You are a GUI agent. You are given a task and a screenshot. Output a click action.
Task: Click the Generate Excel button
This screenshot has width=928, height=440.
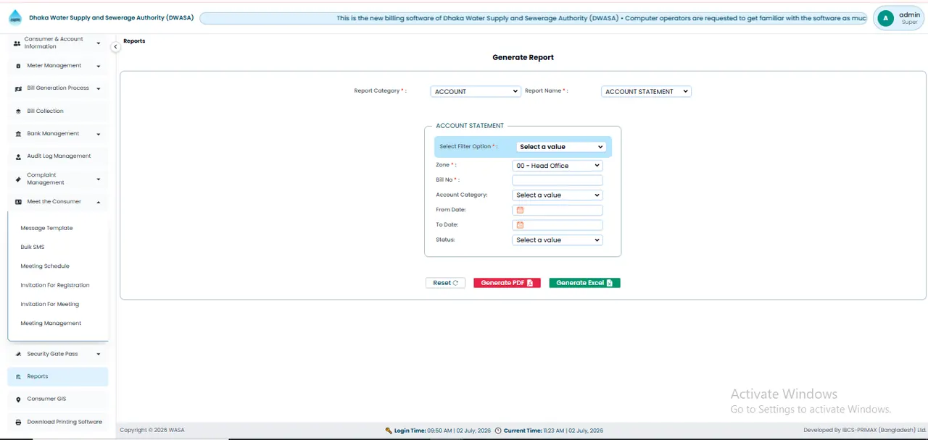tap(584, 283)
